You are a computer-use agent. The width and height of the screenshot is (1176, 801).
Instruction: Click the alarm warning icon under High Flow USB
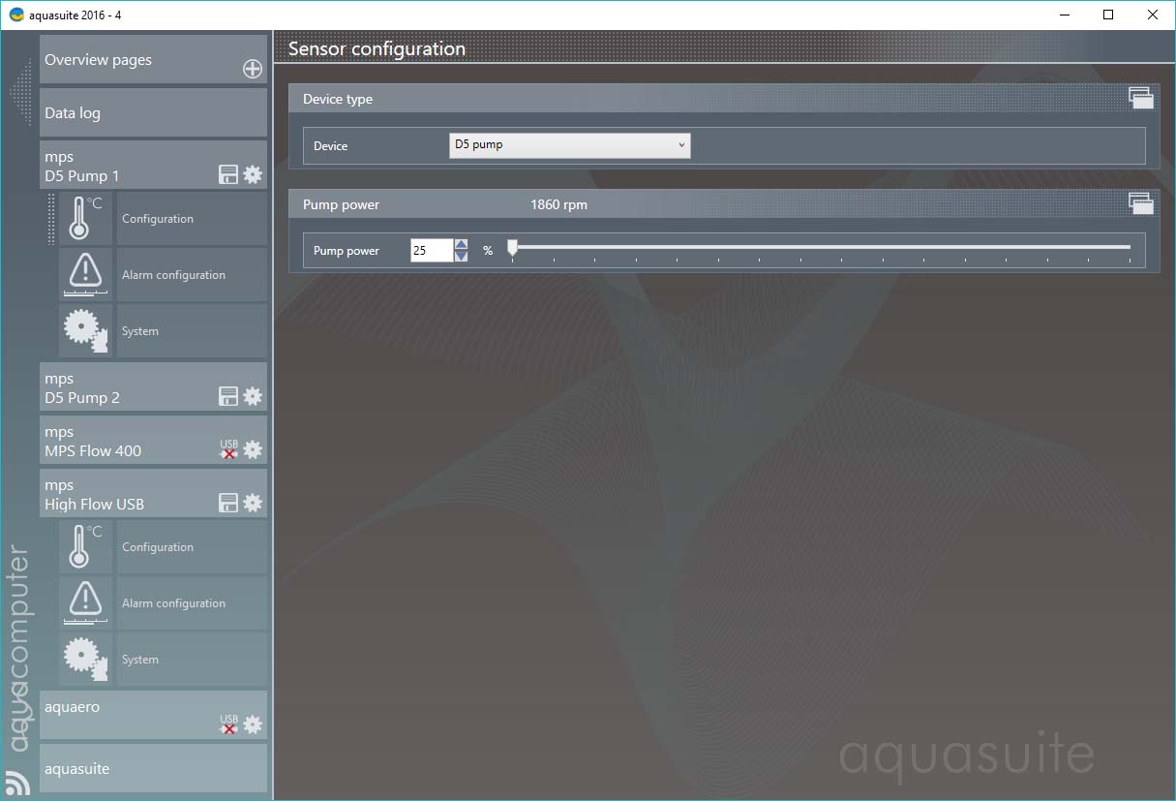(85, 603)
